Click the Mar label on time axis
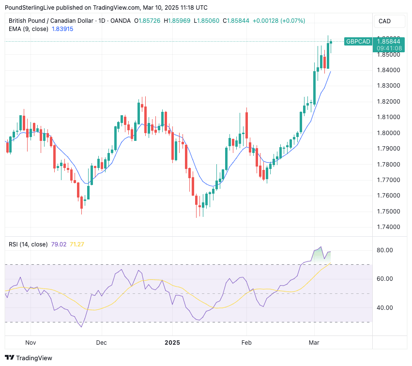This screenshot has width=412, height=366. 315,343
